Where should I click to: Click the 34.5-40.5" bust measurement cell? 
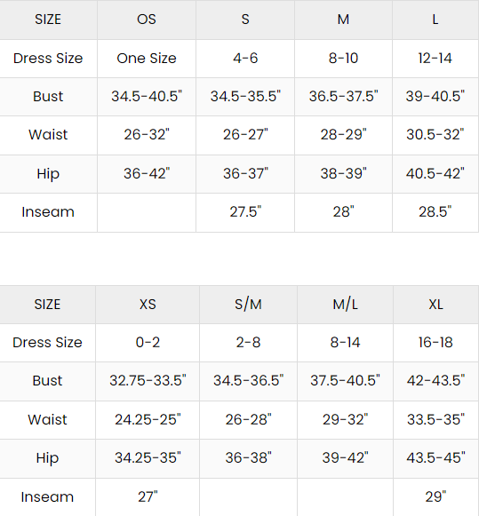pos(147,97)
